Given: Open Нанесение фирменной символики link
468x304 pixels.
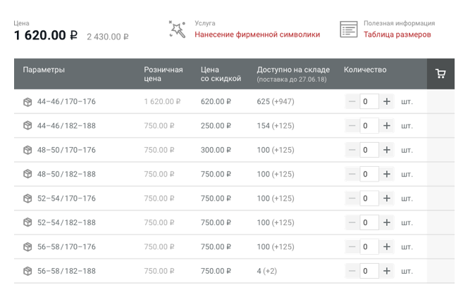Looking at the screenshot, I should [x=257, y=34].
